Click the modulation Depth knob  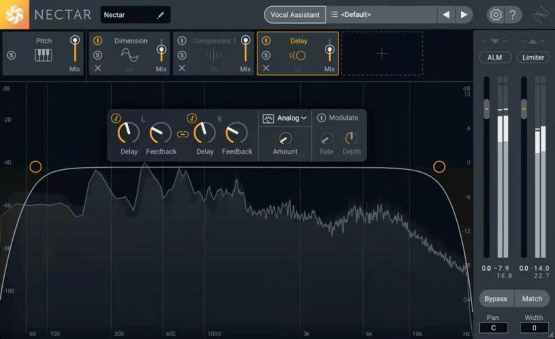click(351, 138)
